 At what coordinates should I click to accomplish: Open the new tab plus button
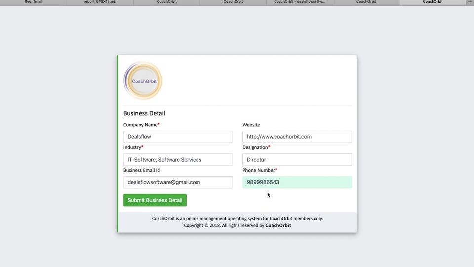click(x=470, y=2)
